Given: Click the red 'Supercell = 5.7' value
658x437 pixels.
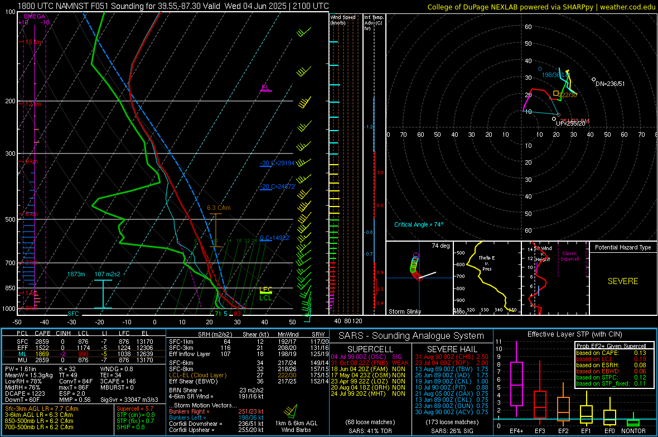Looking at the screenshot, I should click(x=135, y=409).
